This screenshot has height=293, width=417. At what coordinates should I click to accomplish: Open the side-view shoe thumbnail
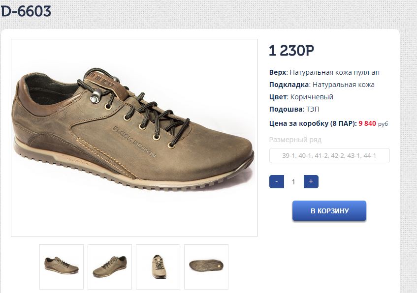click(62, 266)
